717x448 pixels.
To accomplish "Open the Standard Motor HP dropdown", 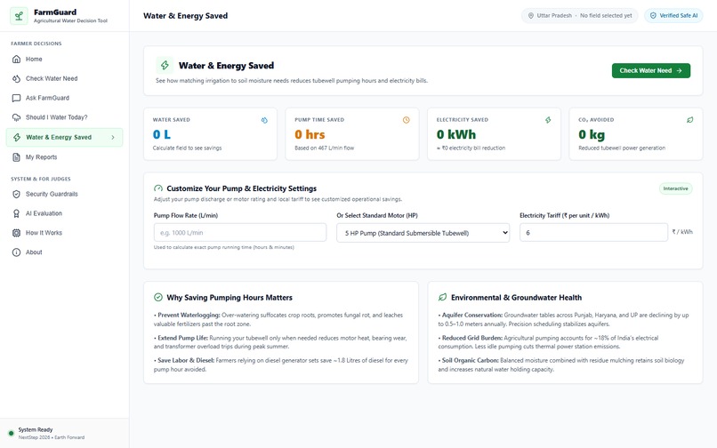I will [423, 233].
